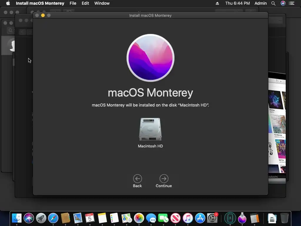Open Mail stamp icon in Dock
Image resolution: width=301 pixels, height=226 pixels.
click(78, 218)
